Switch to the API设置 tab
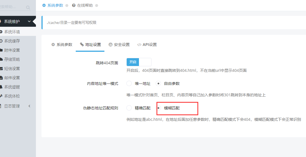This screenshot has height=157, width=306. coord(147,45)
